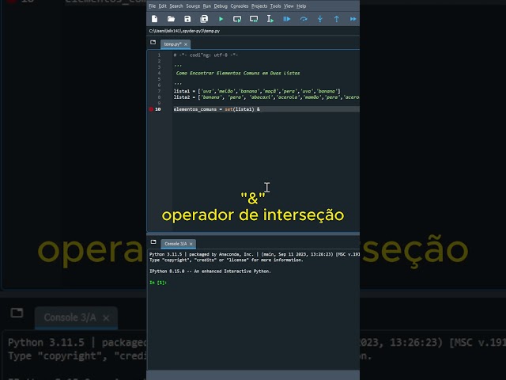
Task: Click the lista2 assignment line
Action: [266, 97]
